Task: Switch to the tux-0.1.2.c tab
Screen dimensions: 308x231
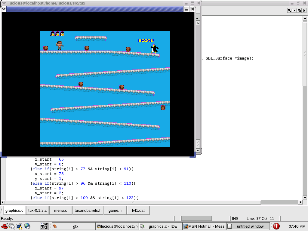Action: click(x=37, y=210)
